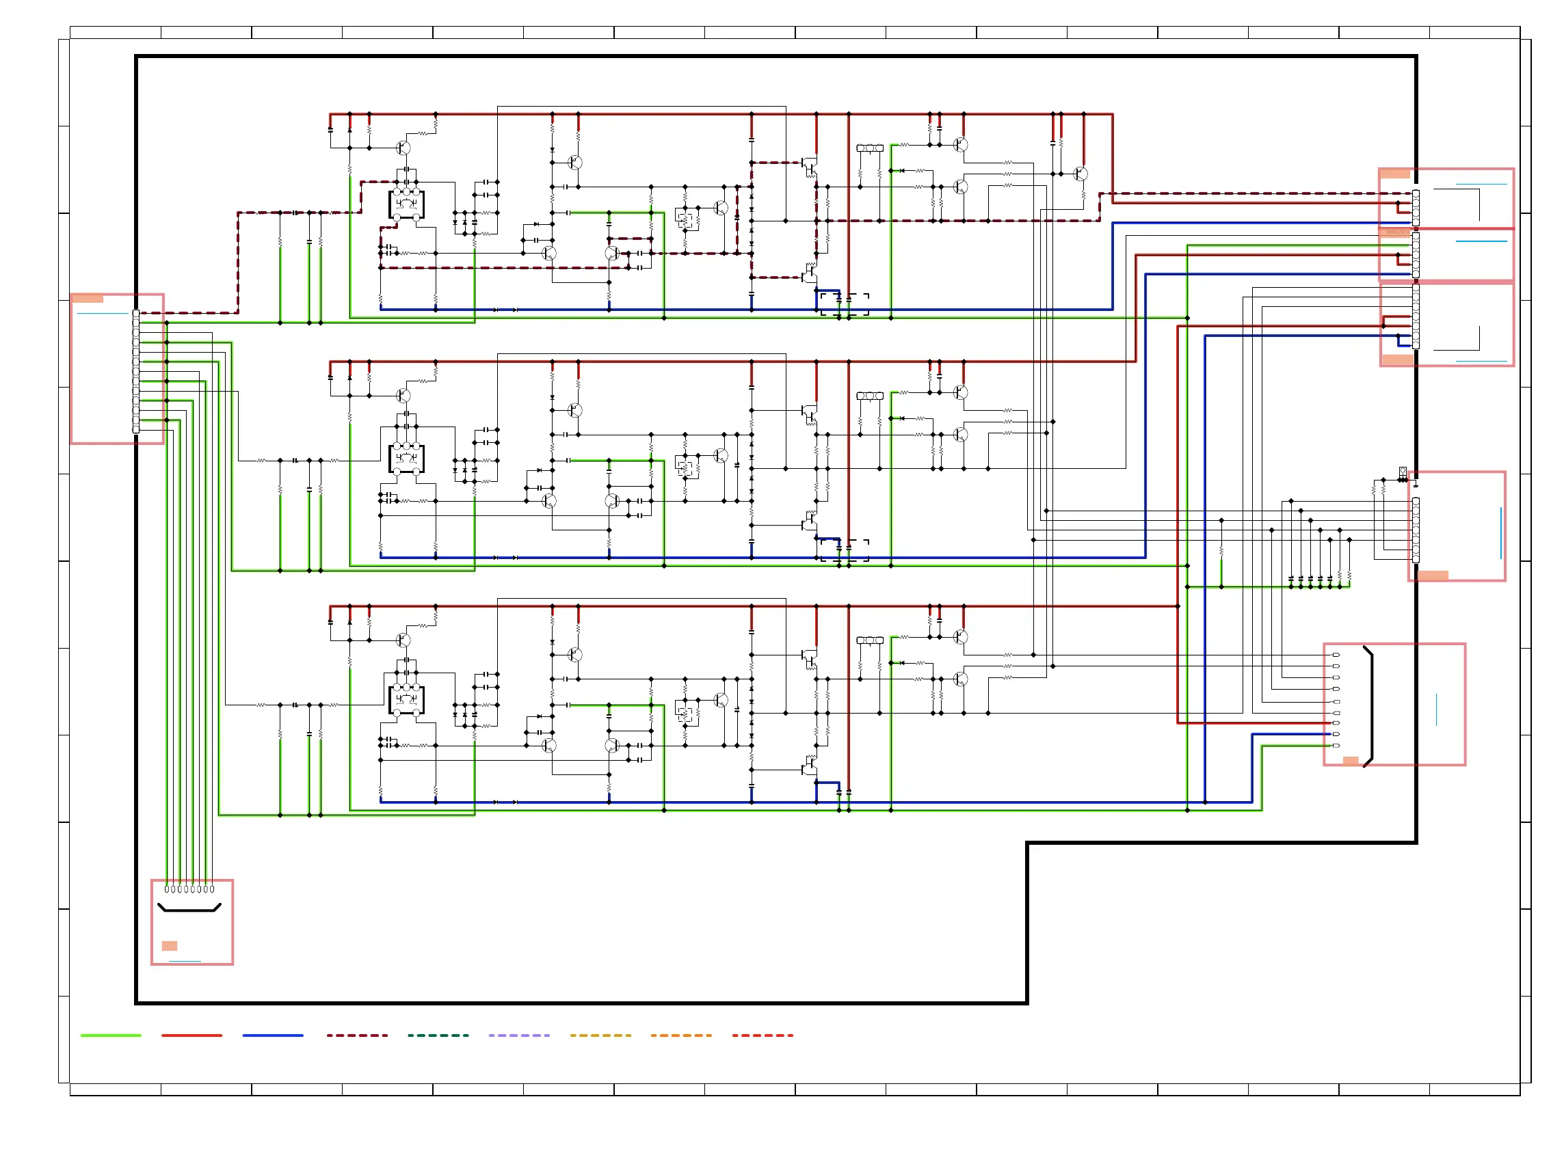
Task: Click the vertical blue line in the right-middle pink box
Action: [x=1500, y=533]
